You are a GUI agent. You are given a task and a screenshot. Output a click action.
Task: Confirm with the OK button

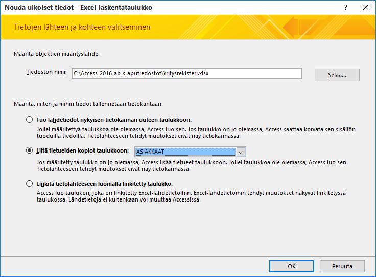coord(291,266)
